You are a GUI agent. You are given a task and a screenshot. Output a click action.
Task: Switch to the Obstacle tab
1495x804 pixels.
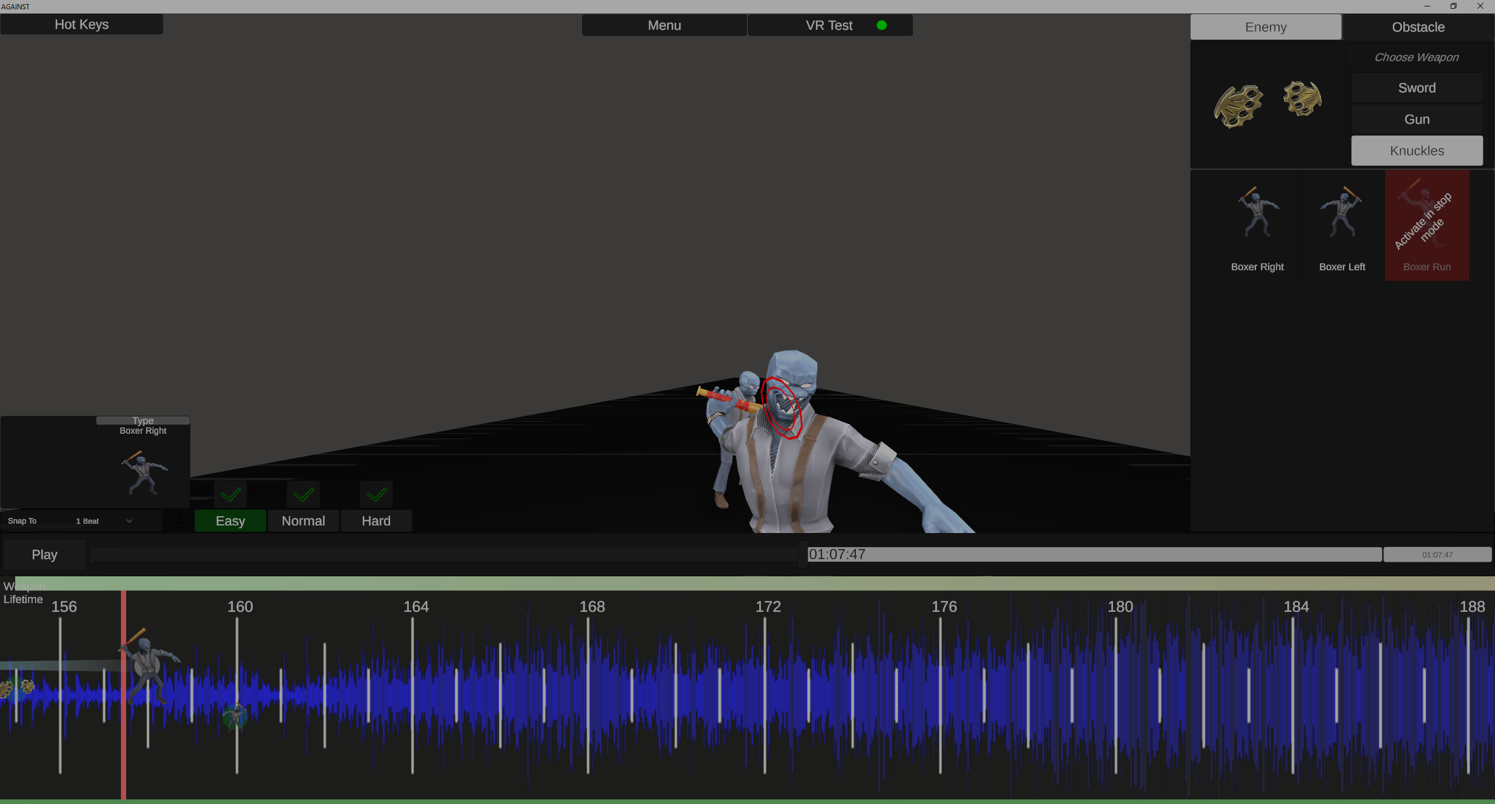(x=1418, y=27)
